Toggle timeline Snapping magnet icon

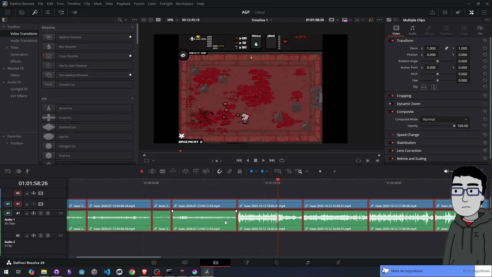pyautogui.click(x=219, y=171)
